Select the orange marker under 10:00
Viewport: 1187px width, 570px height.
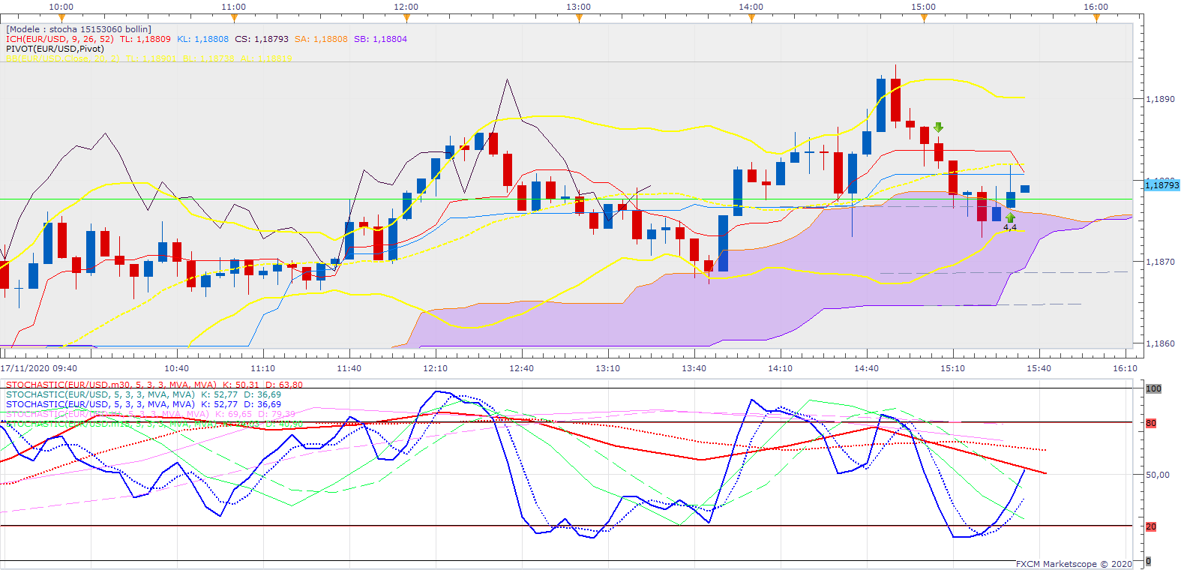point(61,17)
